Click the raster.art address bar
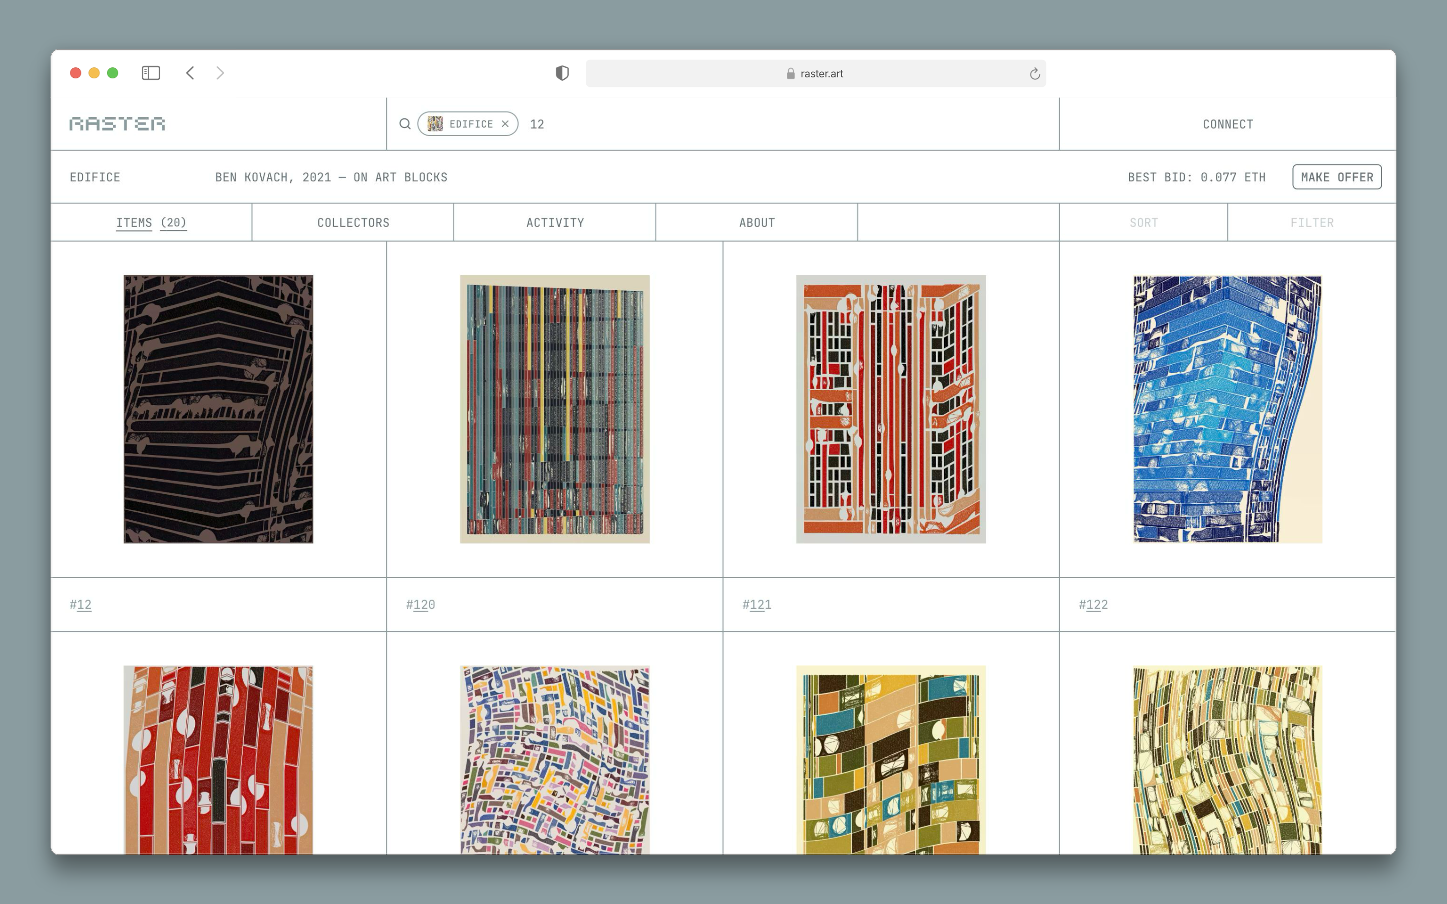Image resolution: width=1447 pixels, height=904 pixels. coord(815,73)
